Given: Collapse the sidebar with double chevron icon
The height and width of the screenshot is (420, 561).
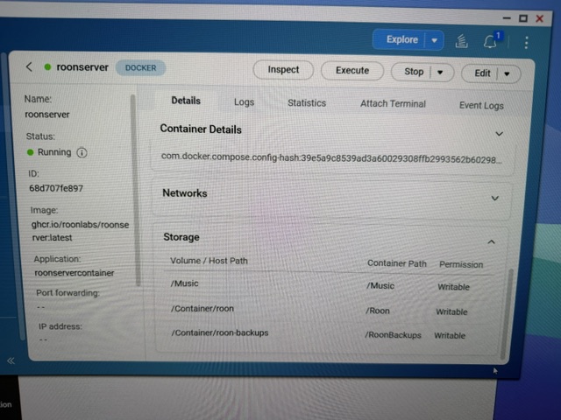Looking at the screenshot, I should [11, 360].
